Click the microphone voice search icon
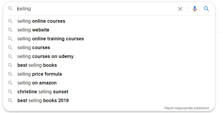223x113 pixels. (194, 9)
